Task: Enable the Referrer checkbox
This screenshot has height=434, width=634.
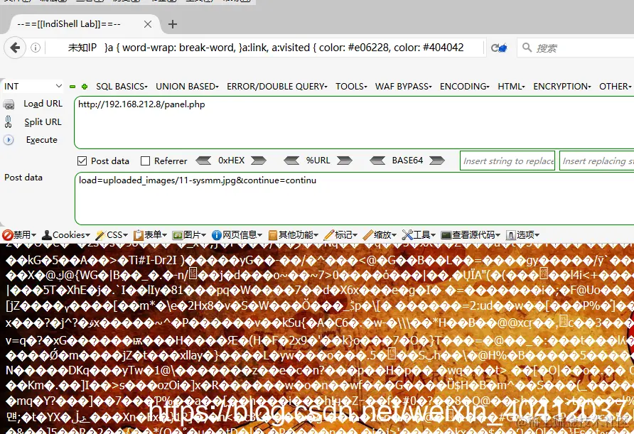Action: (x=144, y=161)
